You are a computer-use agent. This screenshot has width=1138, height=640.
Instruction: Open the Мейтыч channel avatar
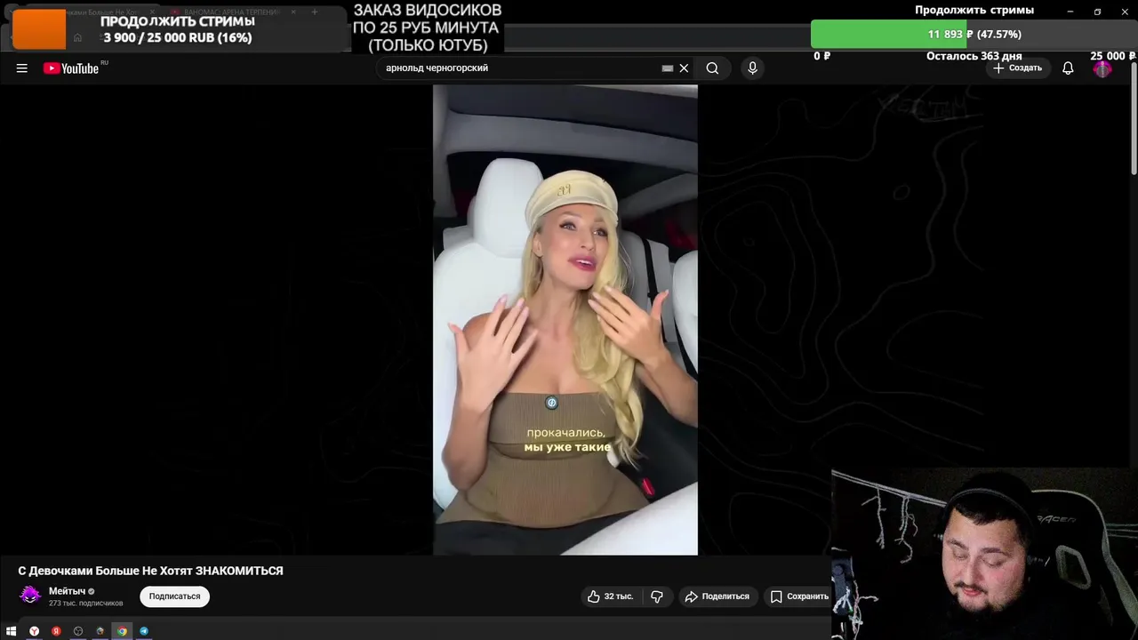30,596
